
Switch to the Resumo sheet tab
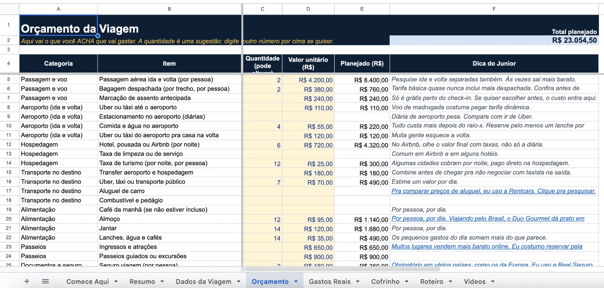pos(142,281)
